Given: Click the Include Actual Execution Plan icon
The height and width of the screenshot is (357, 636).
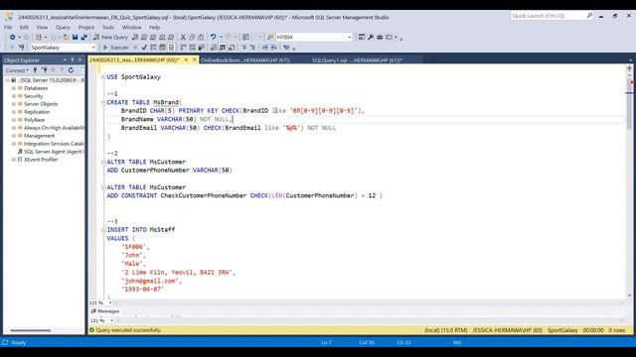Looking at the screenshot, I should point(183,48).
